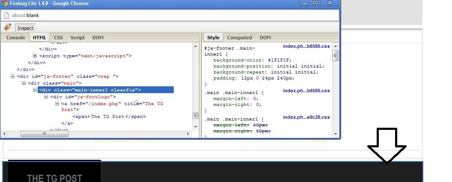Viewport: 452px width, 182px height.
Task: Select the div class main-inner1 clearfix row
Action: (x=106, y=90)
